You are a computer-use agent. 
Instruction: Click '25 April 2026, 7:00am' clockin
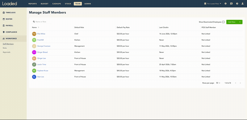[168, 64]
